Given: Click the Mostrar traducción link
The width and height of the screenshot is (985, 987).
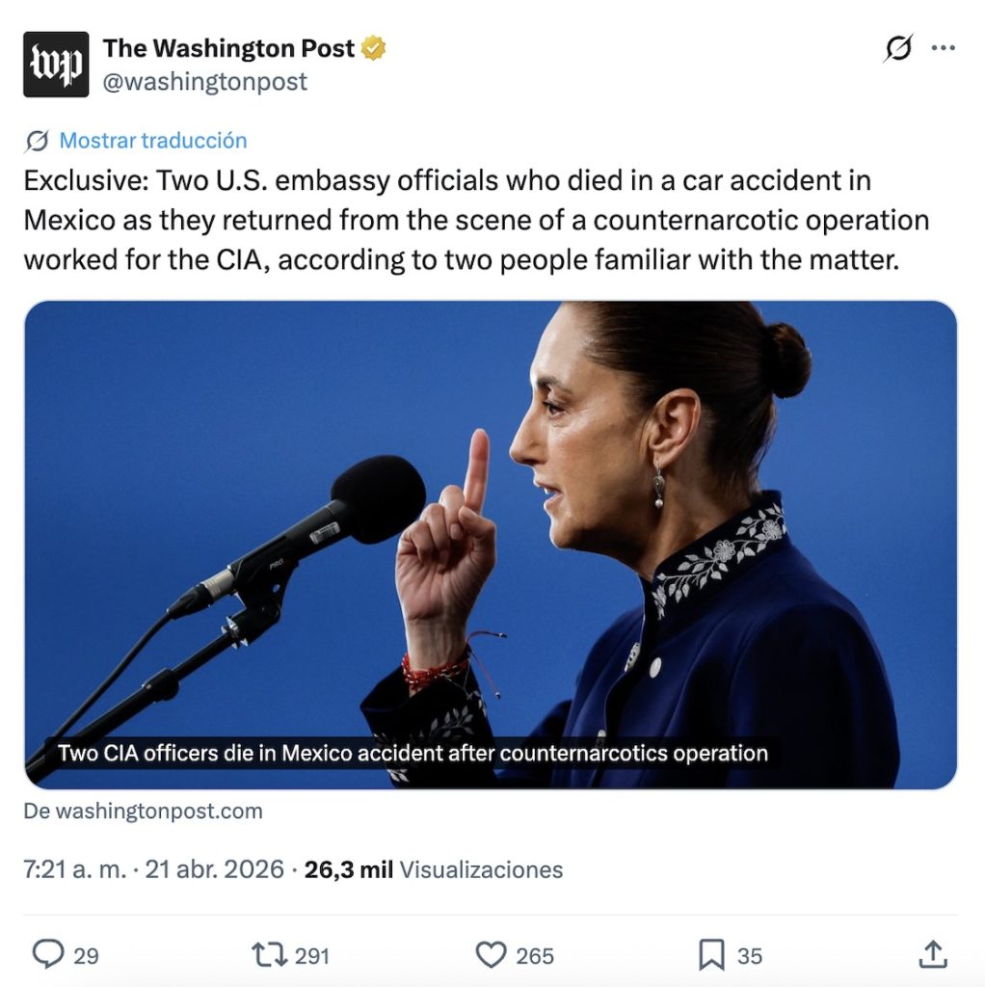Looking at the screenshot, I should pyautogui.click(x=152, y=141).
